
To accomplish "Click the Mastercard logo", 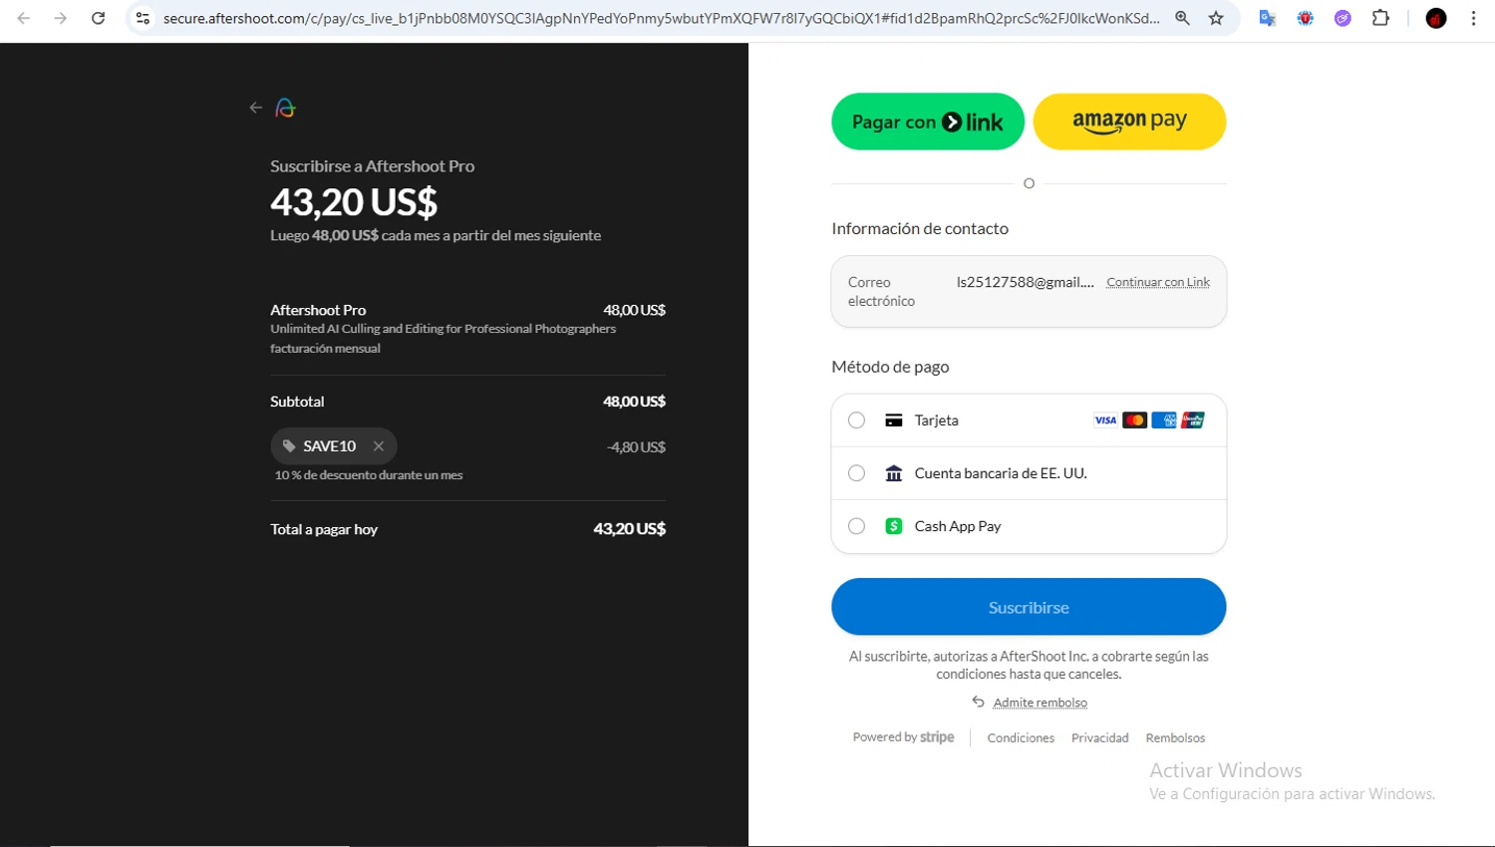I will point(1134,421).
